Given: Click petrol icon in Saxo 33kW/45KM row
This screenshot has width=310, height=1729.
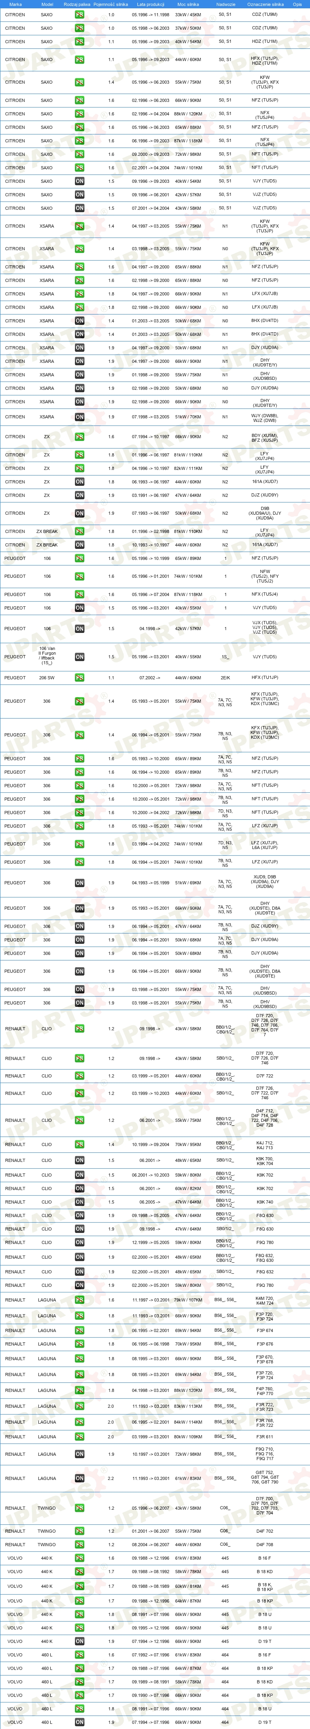Looking at the screenshot, I should [x=79, y=15].
